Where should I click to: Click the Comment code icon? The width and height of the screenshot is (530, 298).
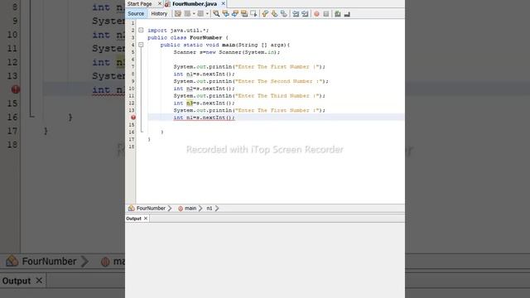pyautogui.click(x=337, y=14)
